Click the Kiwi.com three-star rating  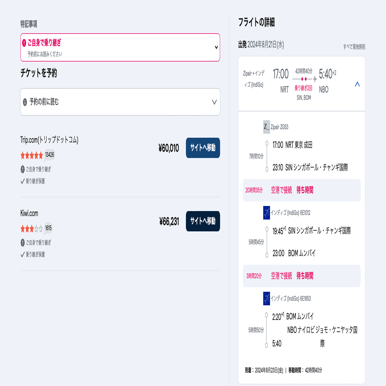click(32, 229)
